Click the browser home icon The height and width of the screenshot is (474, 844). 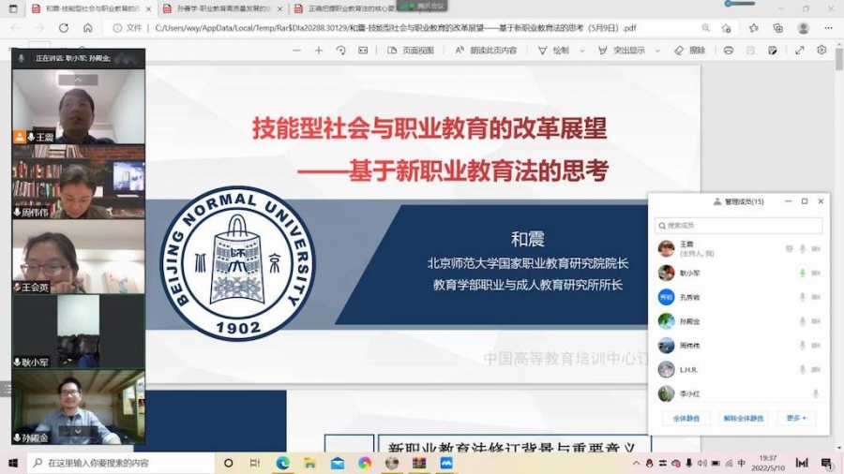click(87, 28)
